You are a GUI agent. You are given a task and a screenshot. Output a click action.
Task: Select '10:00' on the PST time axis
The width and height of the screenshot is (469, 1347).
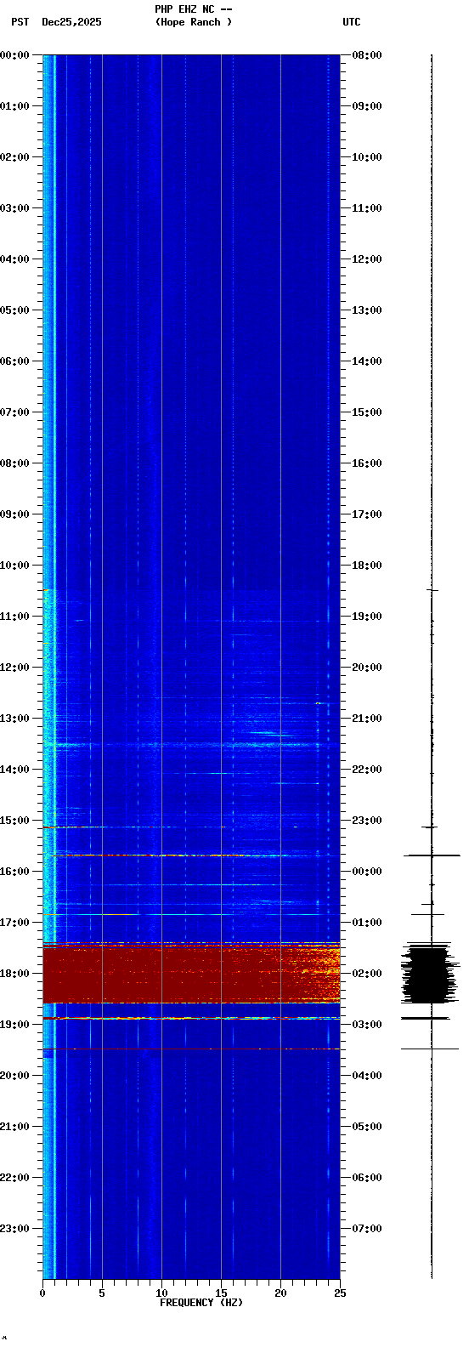click(15, 566)
